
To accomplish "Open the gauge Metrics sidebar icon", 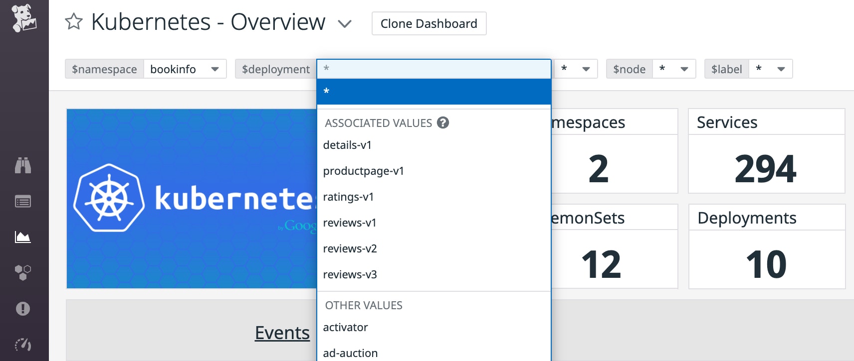I will (23, 344).
